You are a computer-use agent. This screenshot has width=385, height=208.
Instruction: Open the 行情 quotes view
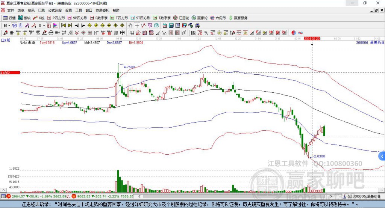(x=9, y=18)
